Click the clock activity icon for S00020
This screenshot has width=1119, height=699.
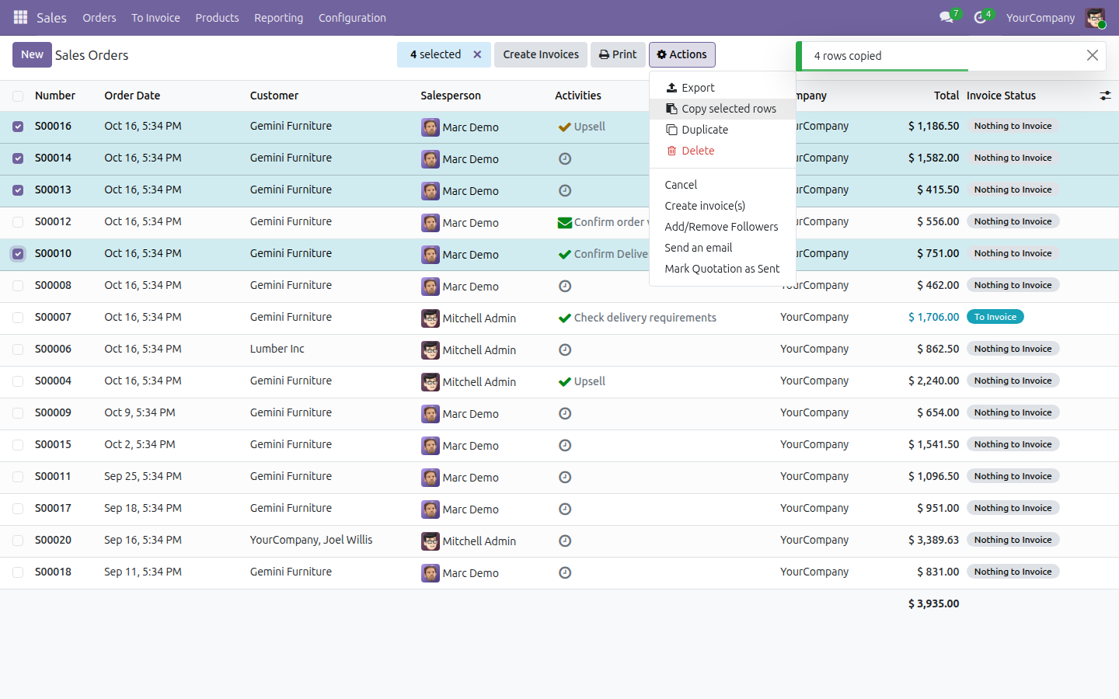tap(565, 541)
